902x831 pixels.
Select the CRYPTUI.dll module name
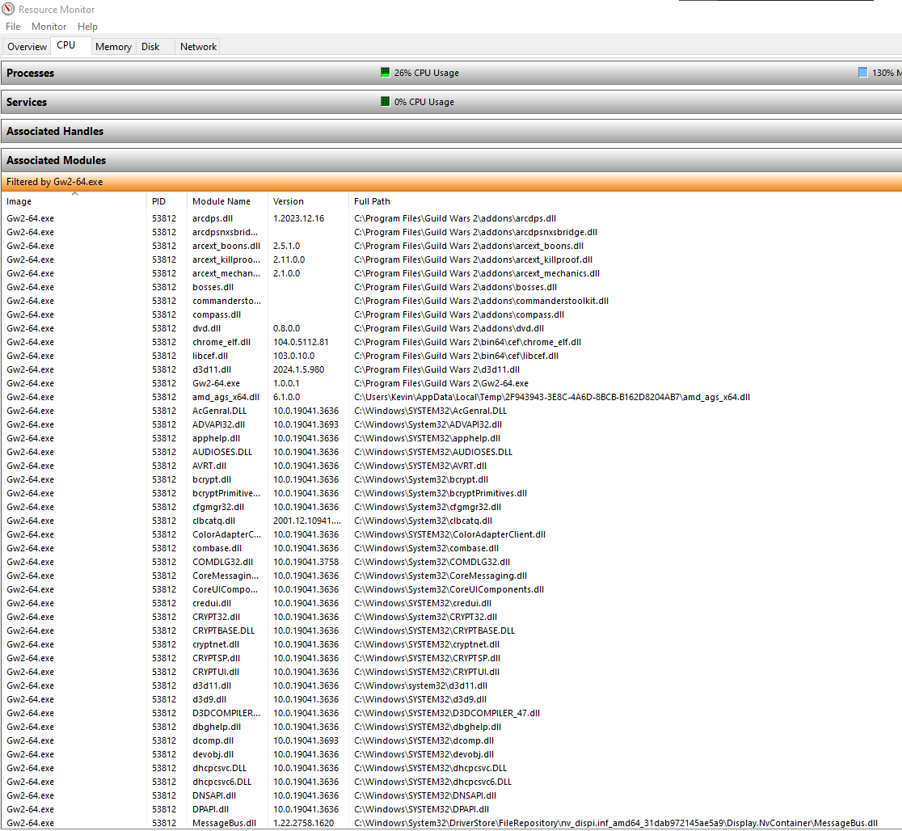216,673
